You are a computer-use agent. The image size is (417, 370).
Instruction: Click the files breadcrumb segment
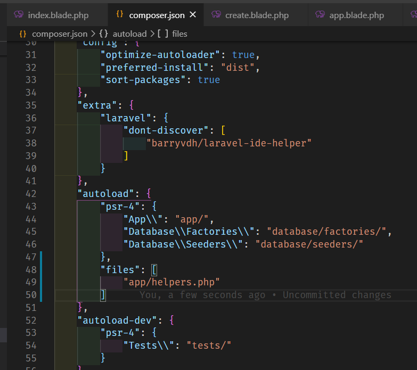[179, 34]
